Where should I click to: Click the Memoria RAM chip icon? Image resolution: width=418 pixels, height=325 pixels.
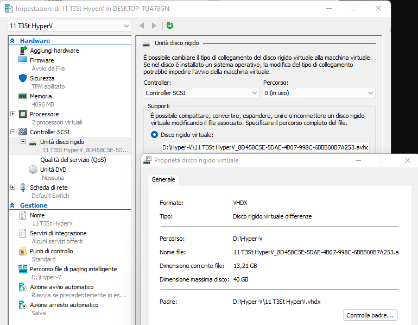pyautogui.click(x=23, y=96)
